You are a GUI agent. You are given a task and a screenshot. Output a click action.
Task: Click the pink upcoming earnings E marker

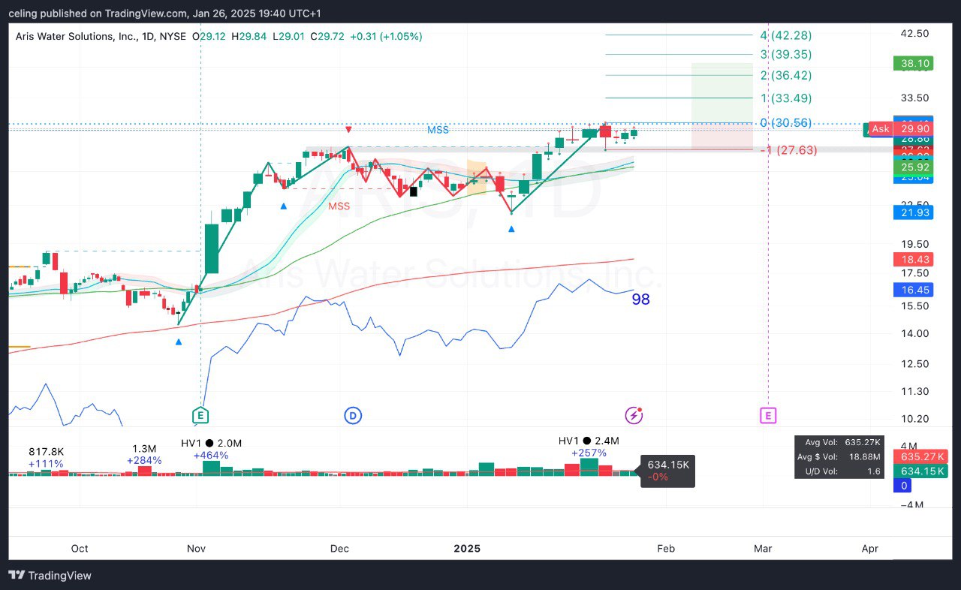(x=767, y=415)
